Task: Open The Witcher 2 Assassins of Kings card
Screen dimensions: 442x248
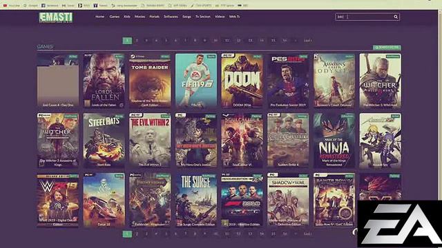Action: pyautogui.click(x=58, y=141)
